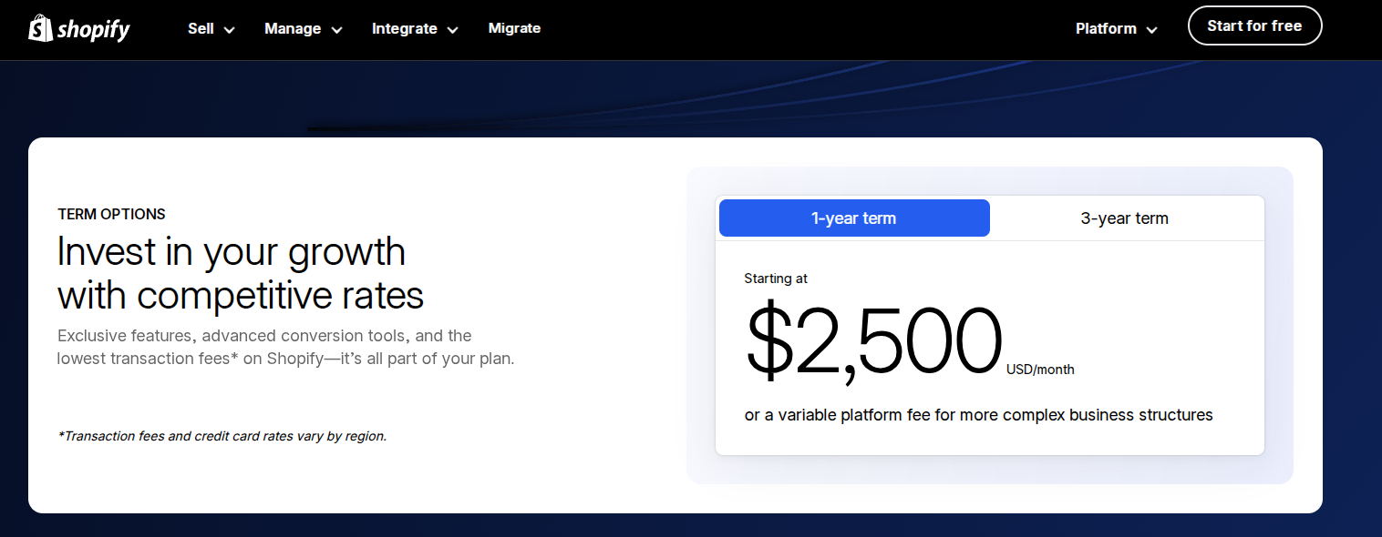This screenshot has height=537, width=1382.
Task: Expand the Manage dropdown chevron
Action: (336, 30)
